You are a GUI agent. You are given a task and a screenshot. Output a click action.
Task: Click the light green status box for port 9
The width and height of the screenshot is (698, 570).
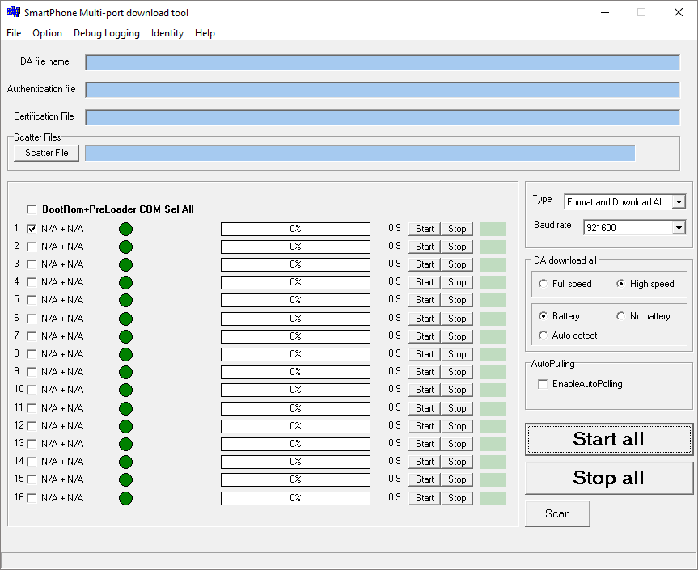point(493,372)
